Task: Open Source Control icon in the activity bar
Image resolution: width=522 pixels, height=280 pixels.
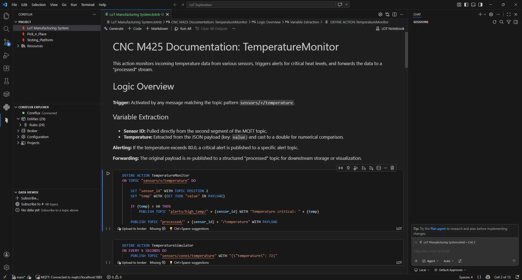Action: coord(6,43)
